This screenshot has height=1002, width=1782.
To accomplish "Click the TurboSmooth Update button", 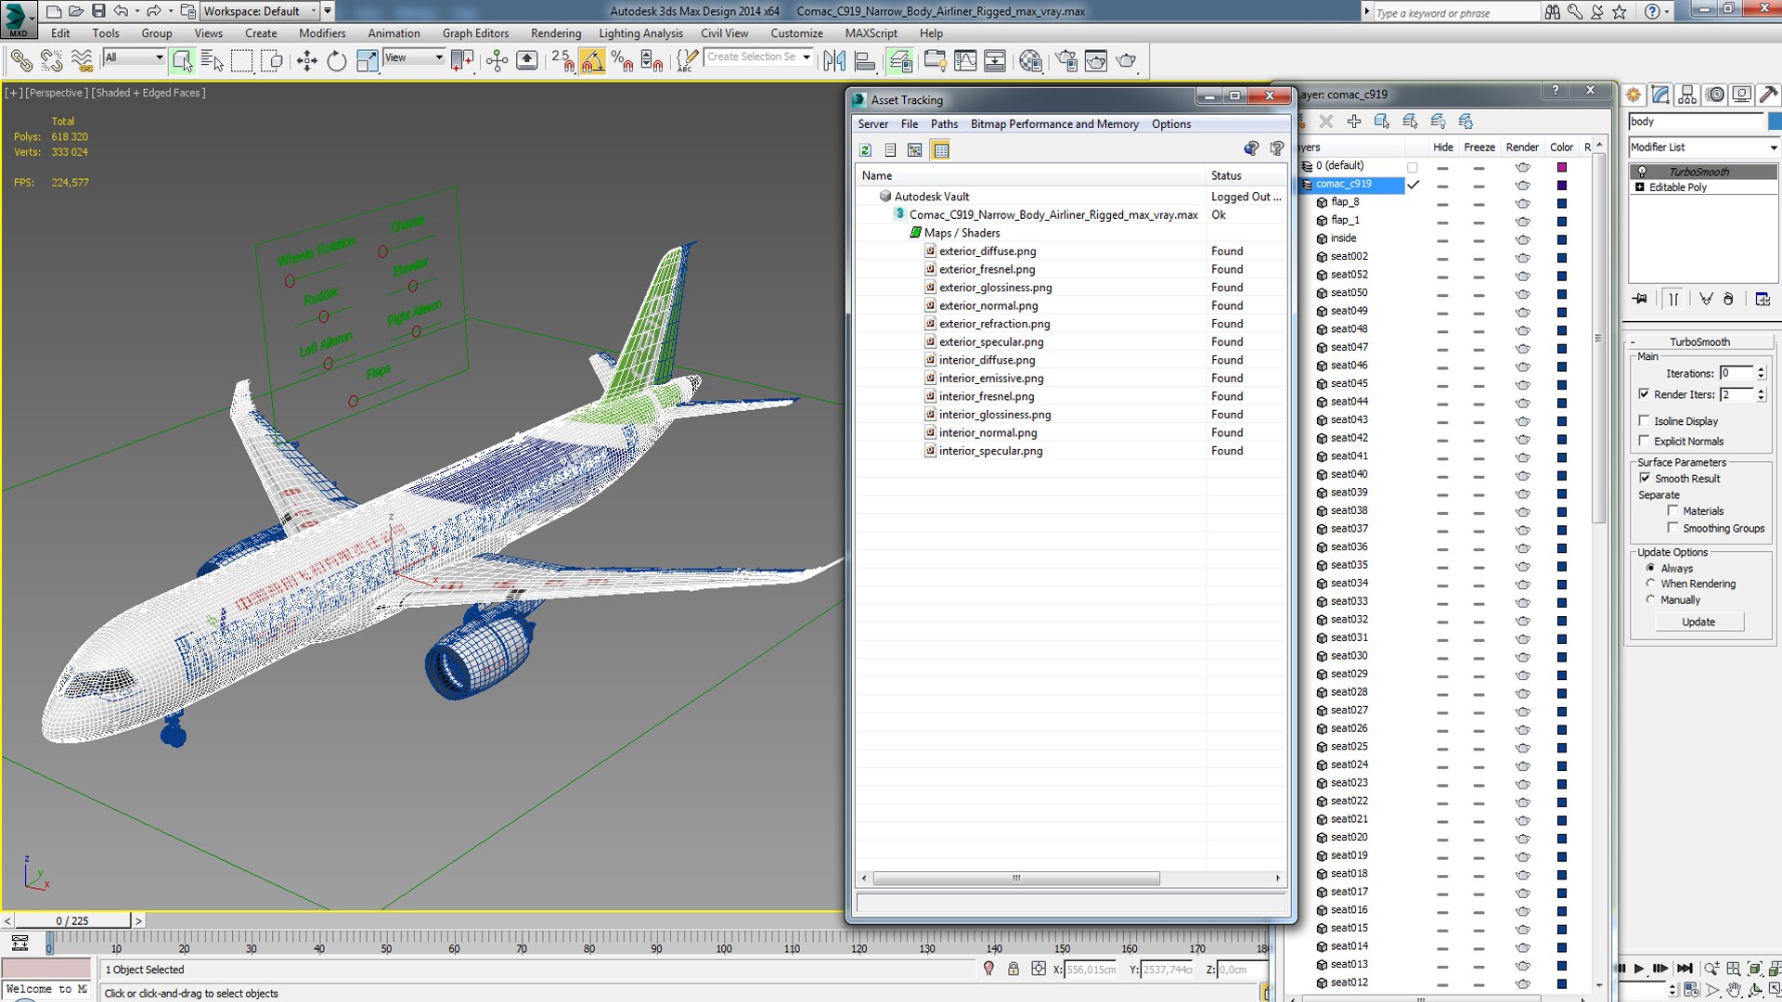I will pos(1698,622).
